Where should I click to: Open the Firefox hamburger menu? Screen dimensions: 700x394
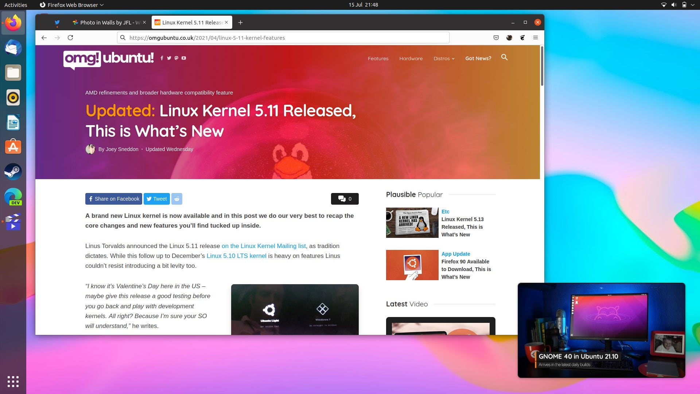(536, 38)
